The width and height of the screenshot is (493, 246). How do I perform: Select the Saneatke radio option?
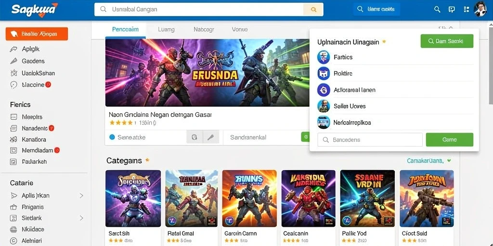point(112,137)
